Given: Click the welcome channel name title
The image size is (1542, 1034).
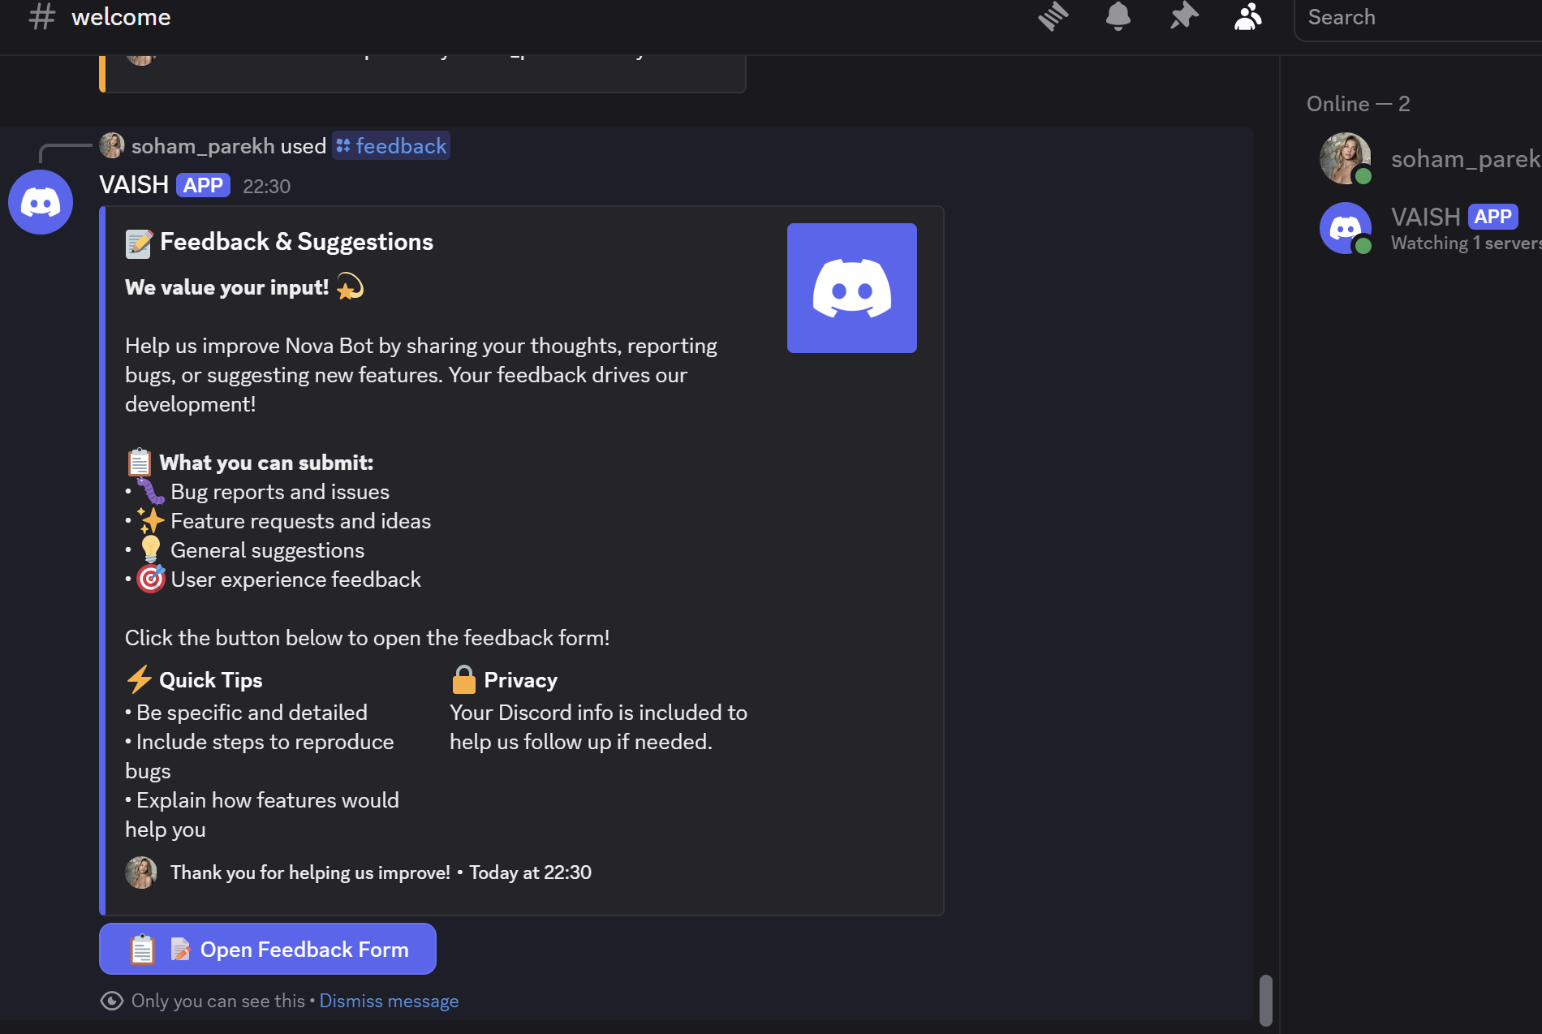Looking at the screenshot, I should pos(121,16).
